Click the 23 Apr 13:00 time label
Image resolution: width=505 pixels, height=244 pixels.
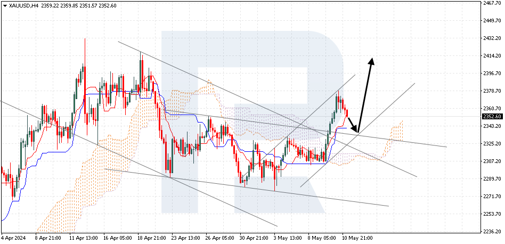click(x=185, y=238)
